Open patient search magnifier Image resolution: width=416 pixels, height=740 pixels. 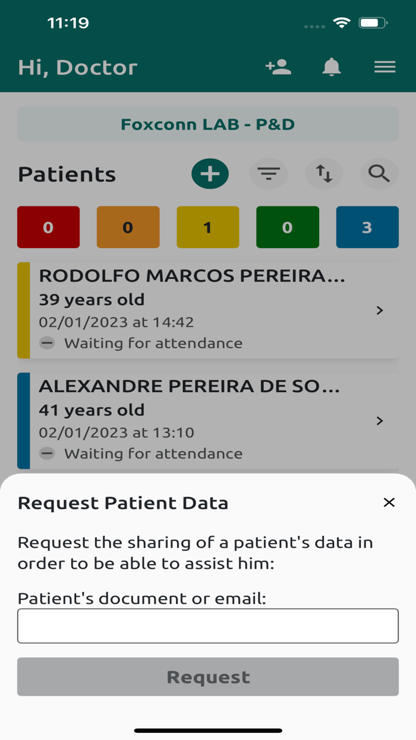point(379,174)
